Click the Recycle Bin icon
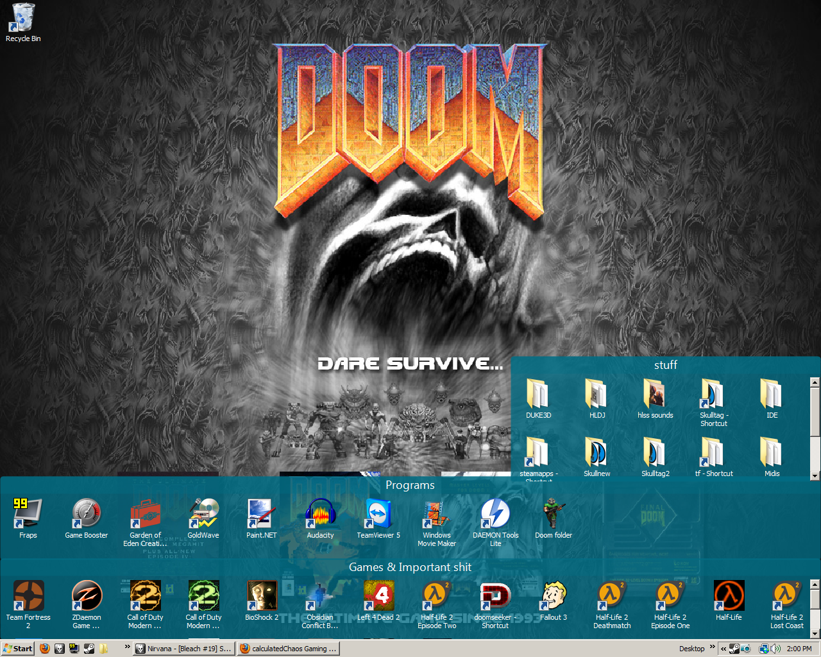The width and height of the screenshot is (821, 657). [22, 18]
